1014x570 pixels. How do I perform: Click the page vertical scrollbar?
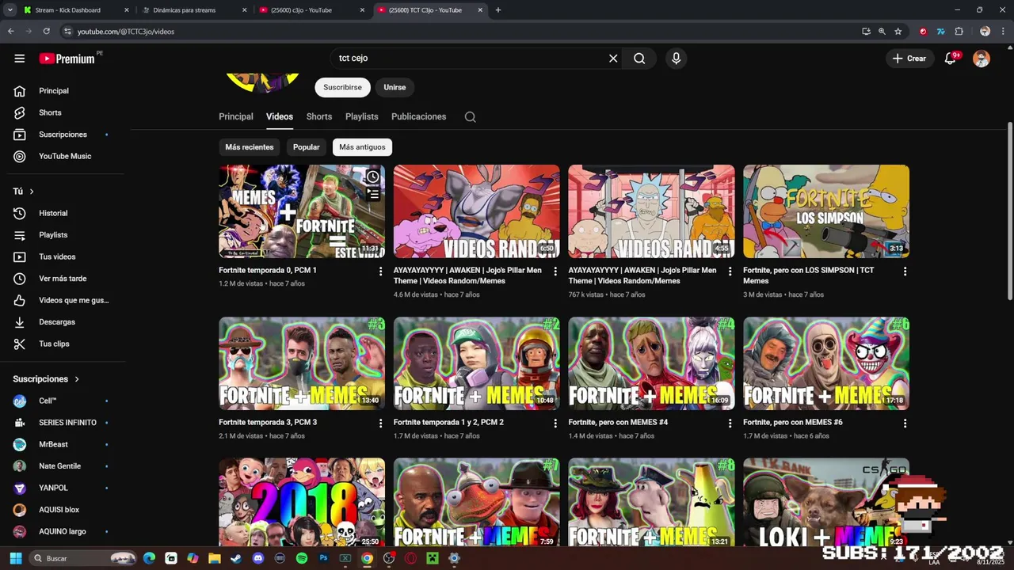[1010, 210]
